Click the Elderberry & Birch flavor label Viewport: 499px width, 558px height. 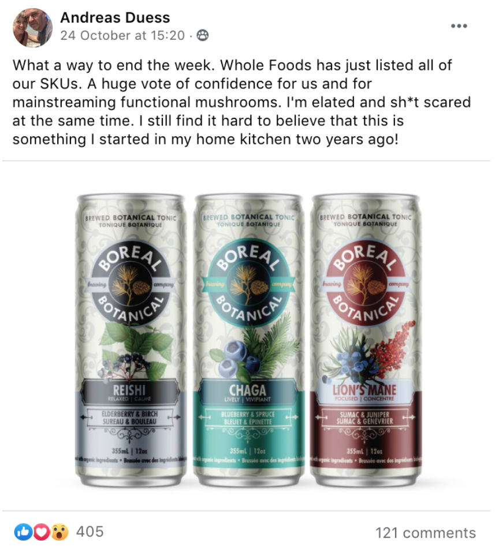[x=129, y=418]
